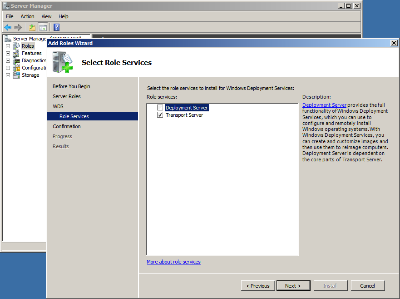Click the Forward arrow in Server Manager toolbar
The height and width of the screenshot is (299, 400).
coord(18,27)
